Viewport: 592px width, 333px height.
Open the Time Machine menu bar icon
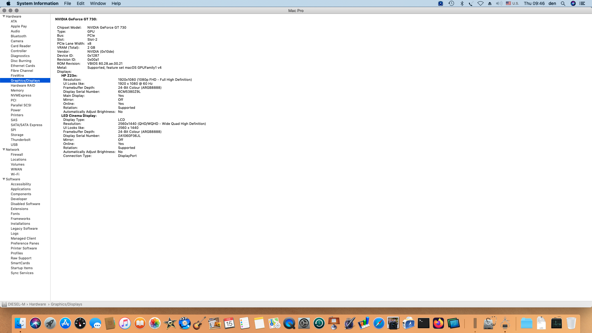tap(451, 3)
